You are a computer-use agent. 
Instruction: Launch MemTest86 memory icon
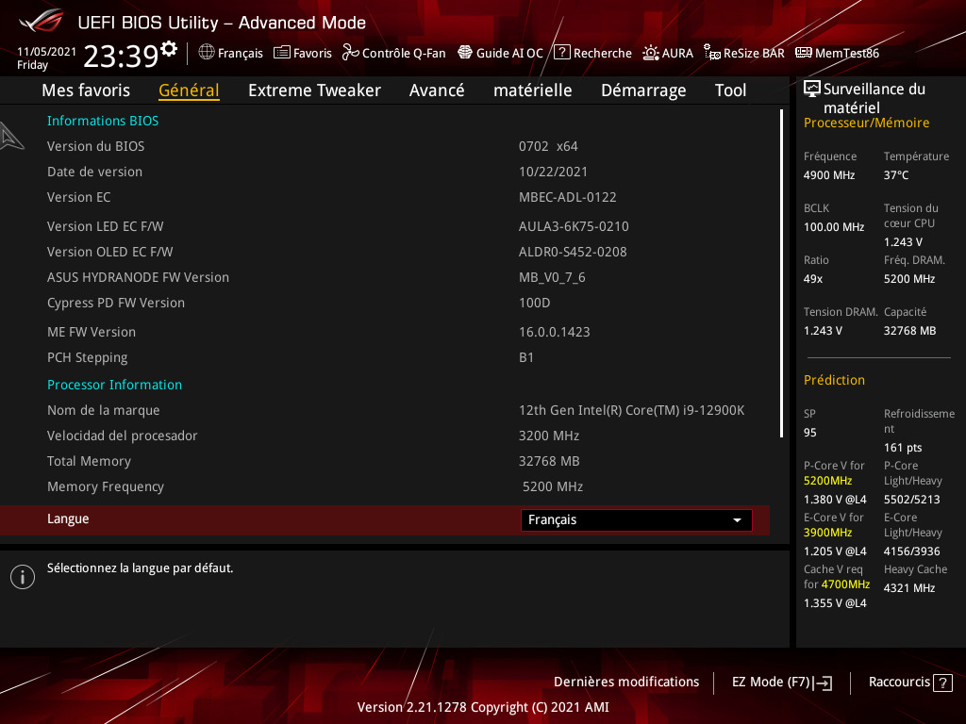[x=804, y=53]
